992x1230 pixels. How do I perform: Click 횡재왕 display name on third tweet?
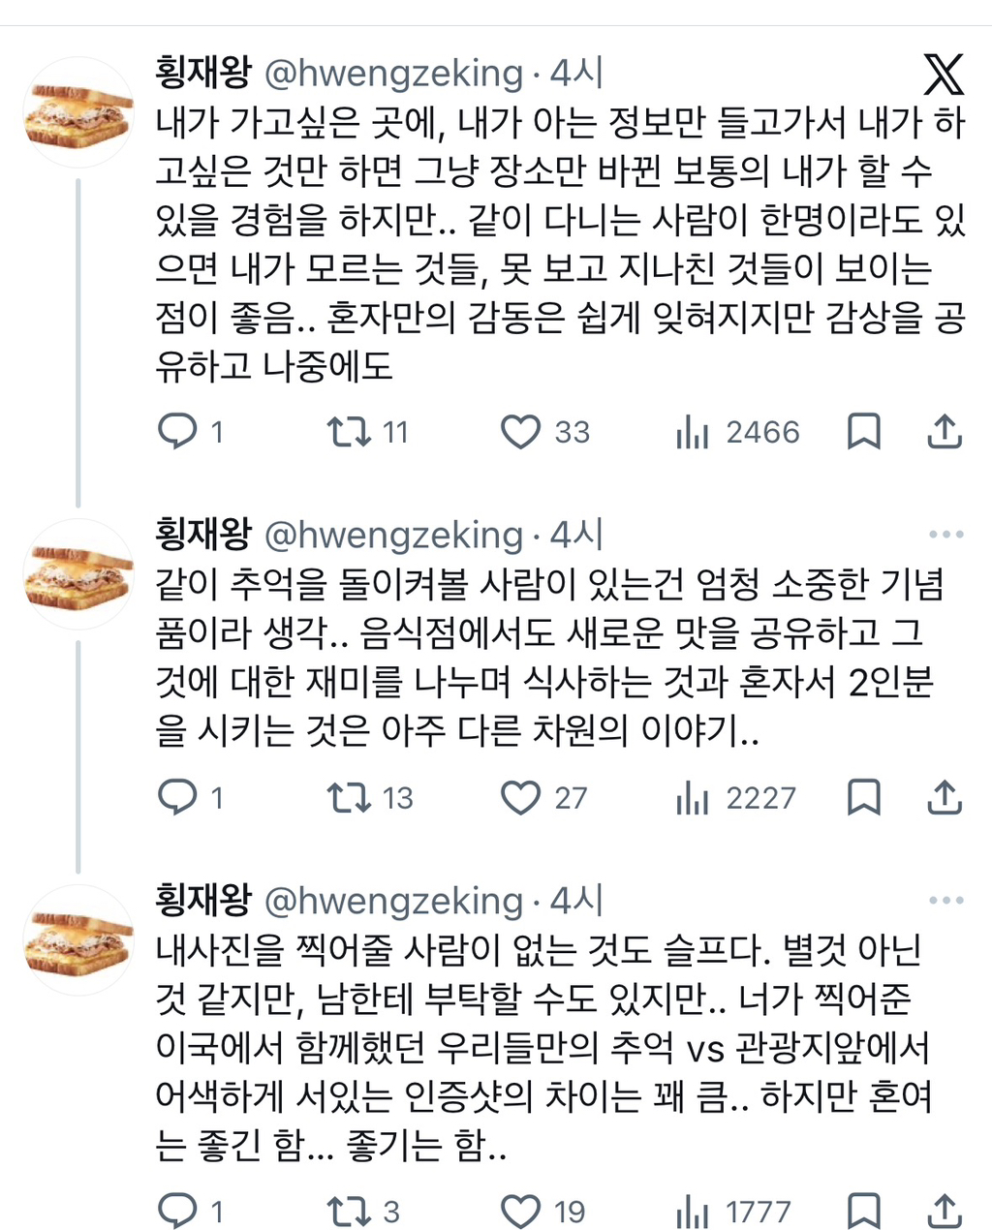pyautogui.click(x=202, y=901)
